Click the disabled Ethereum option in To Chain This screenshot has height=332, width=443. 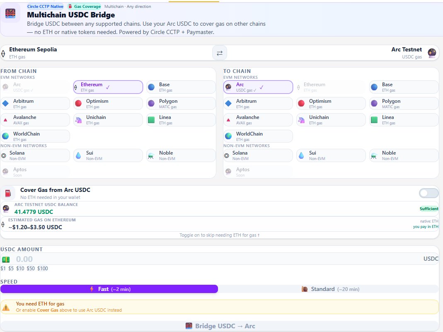[x=331, y=87]
